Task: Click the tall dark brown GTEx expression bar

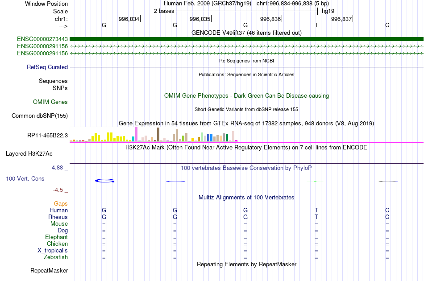Action: click(x=158, y=135)
